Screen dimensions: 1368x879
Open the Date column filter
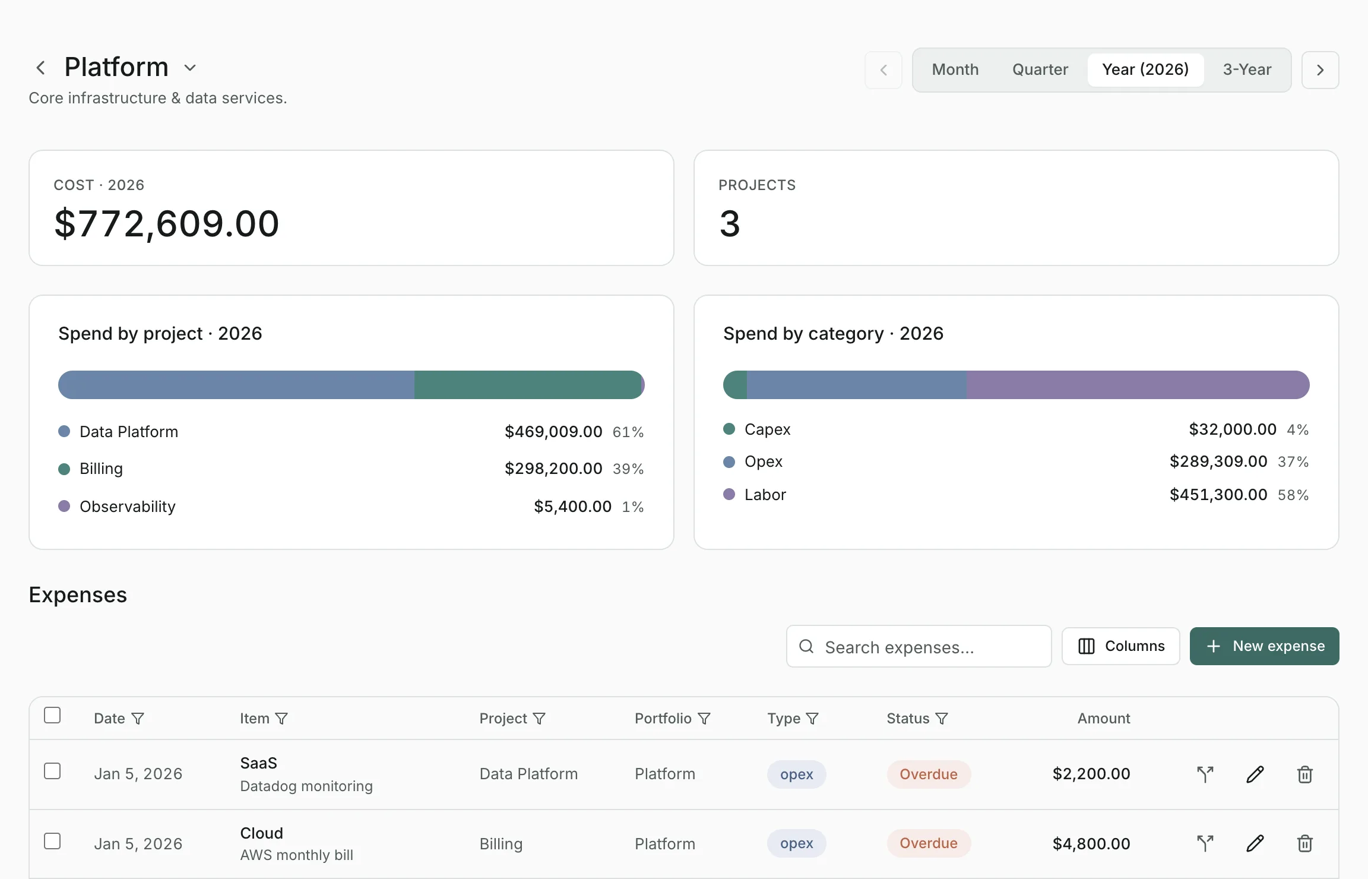(x=138, y=719)
